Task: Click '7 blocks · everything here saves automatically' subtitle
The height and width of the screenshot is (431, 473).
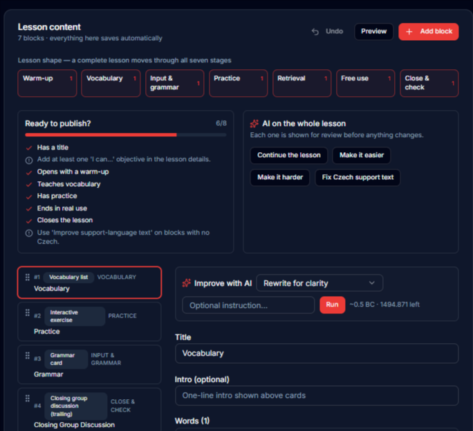Action: [90, 38]
